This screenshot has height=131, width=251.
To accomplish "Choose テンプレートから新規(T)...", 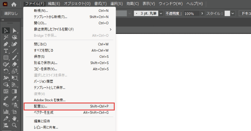I will click(69, 17).
